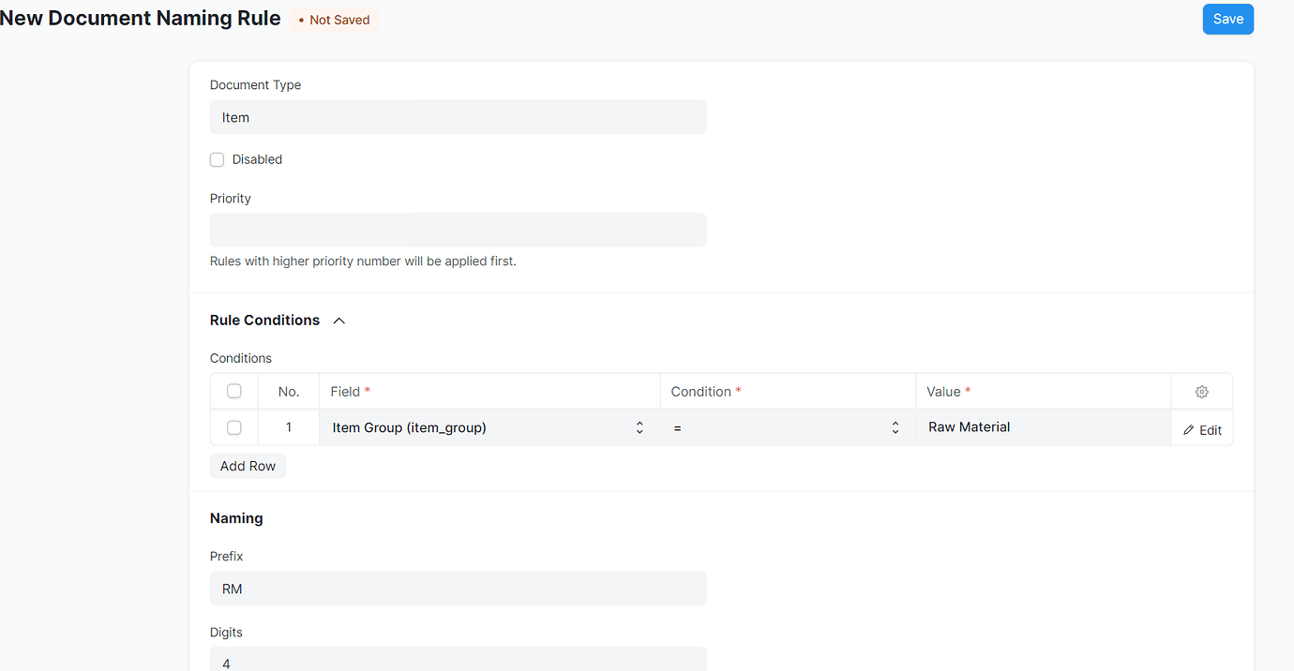Open the Conditions table settings gear
This screenshot has height=671, width=1294.
coord(1202,391)
